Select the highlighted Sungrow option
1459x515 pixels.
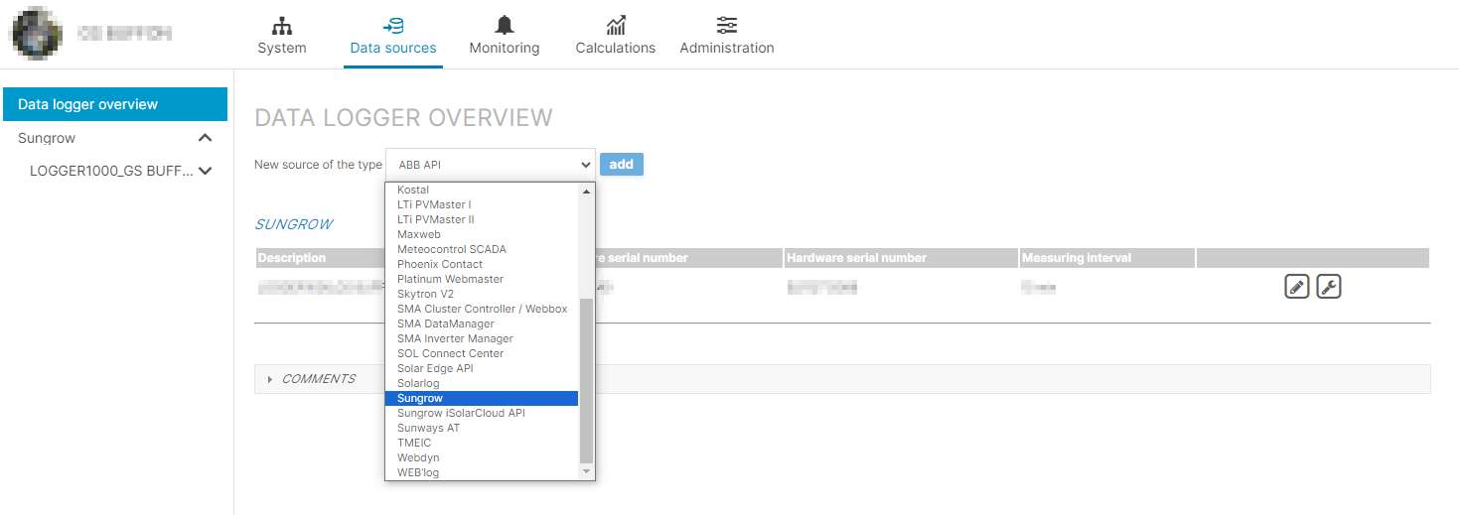point(482,398)
